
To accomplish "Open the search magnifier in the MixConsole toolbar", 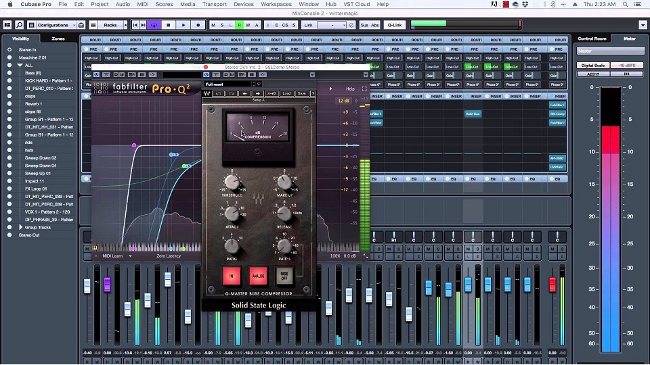I will (20, 25).
